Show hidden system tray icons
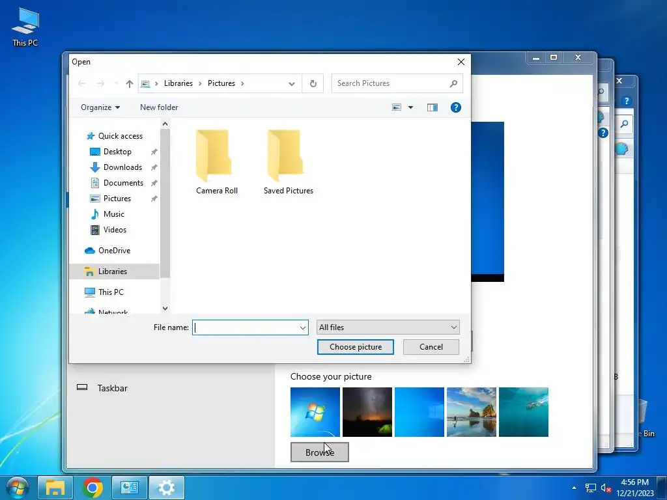Screen dimensions: 667x500 575,488
